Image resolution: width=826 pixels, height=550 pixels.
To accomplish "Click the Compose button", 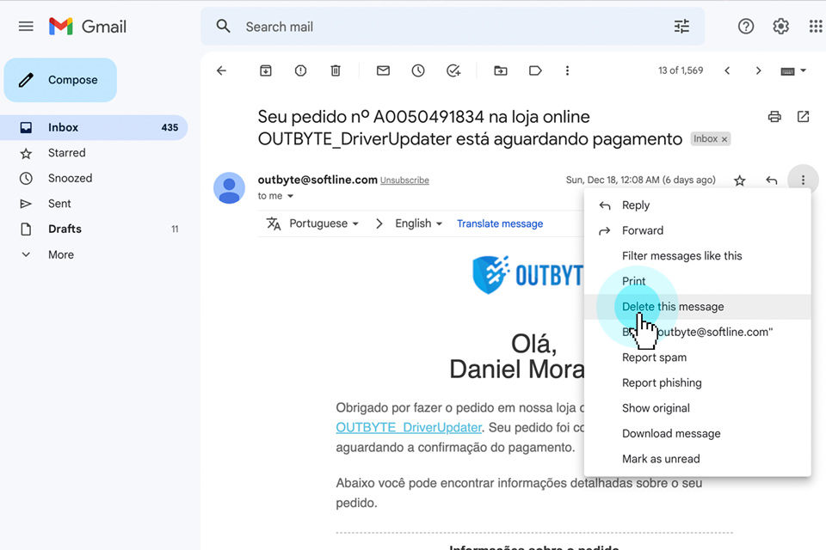I will (x=60, y=80).
